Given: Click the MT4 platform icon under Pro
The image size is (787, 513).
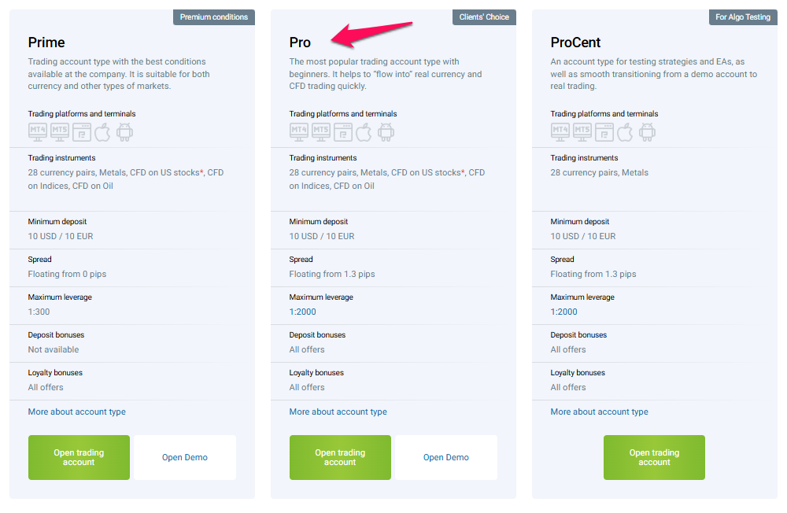Looking at the screenshot, I should pos(298,131).
